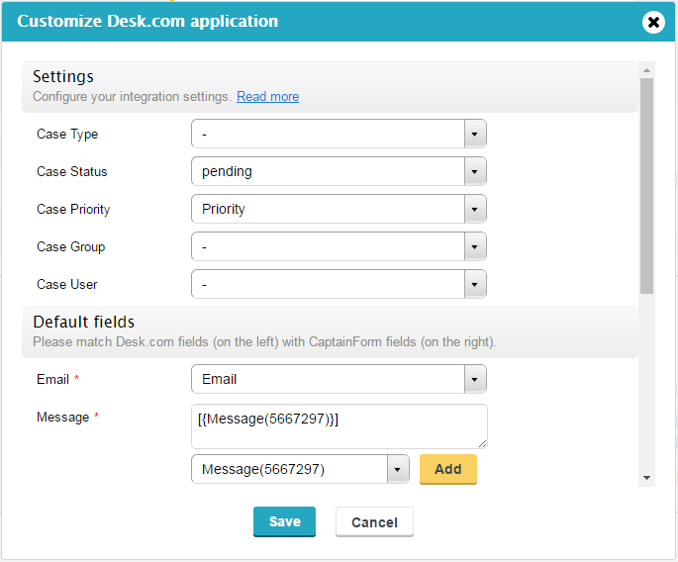Open the Case User dropdown
The image size is (678, 562).
tap(339, 284)
